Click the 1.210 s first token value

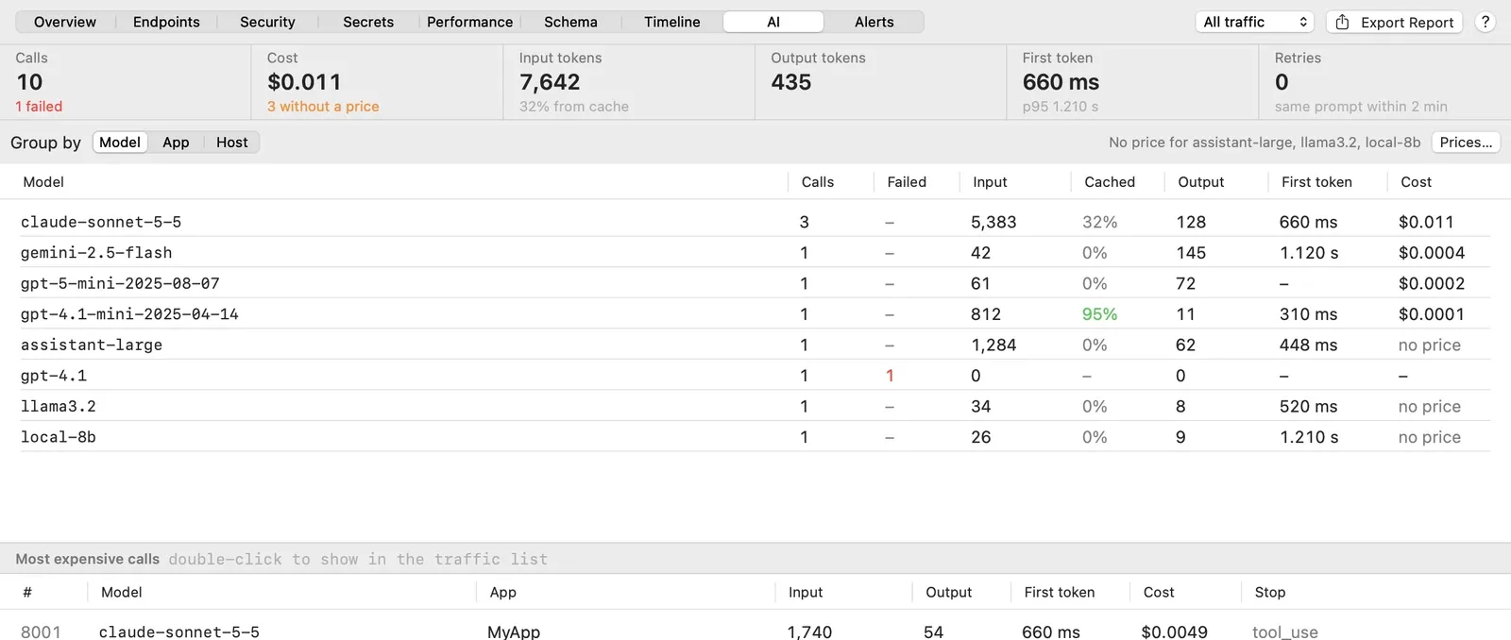[x=1309, y=437]
